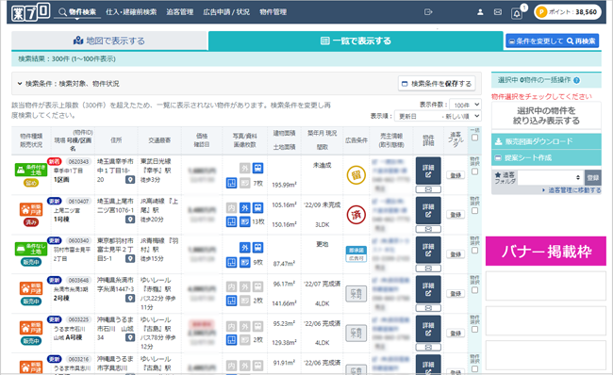
Task: Open 詳細 button for property 0603648
Action: [428, 289]
